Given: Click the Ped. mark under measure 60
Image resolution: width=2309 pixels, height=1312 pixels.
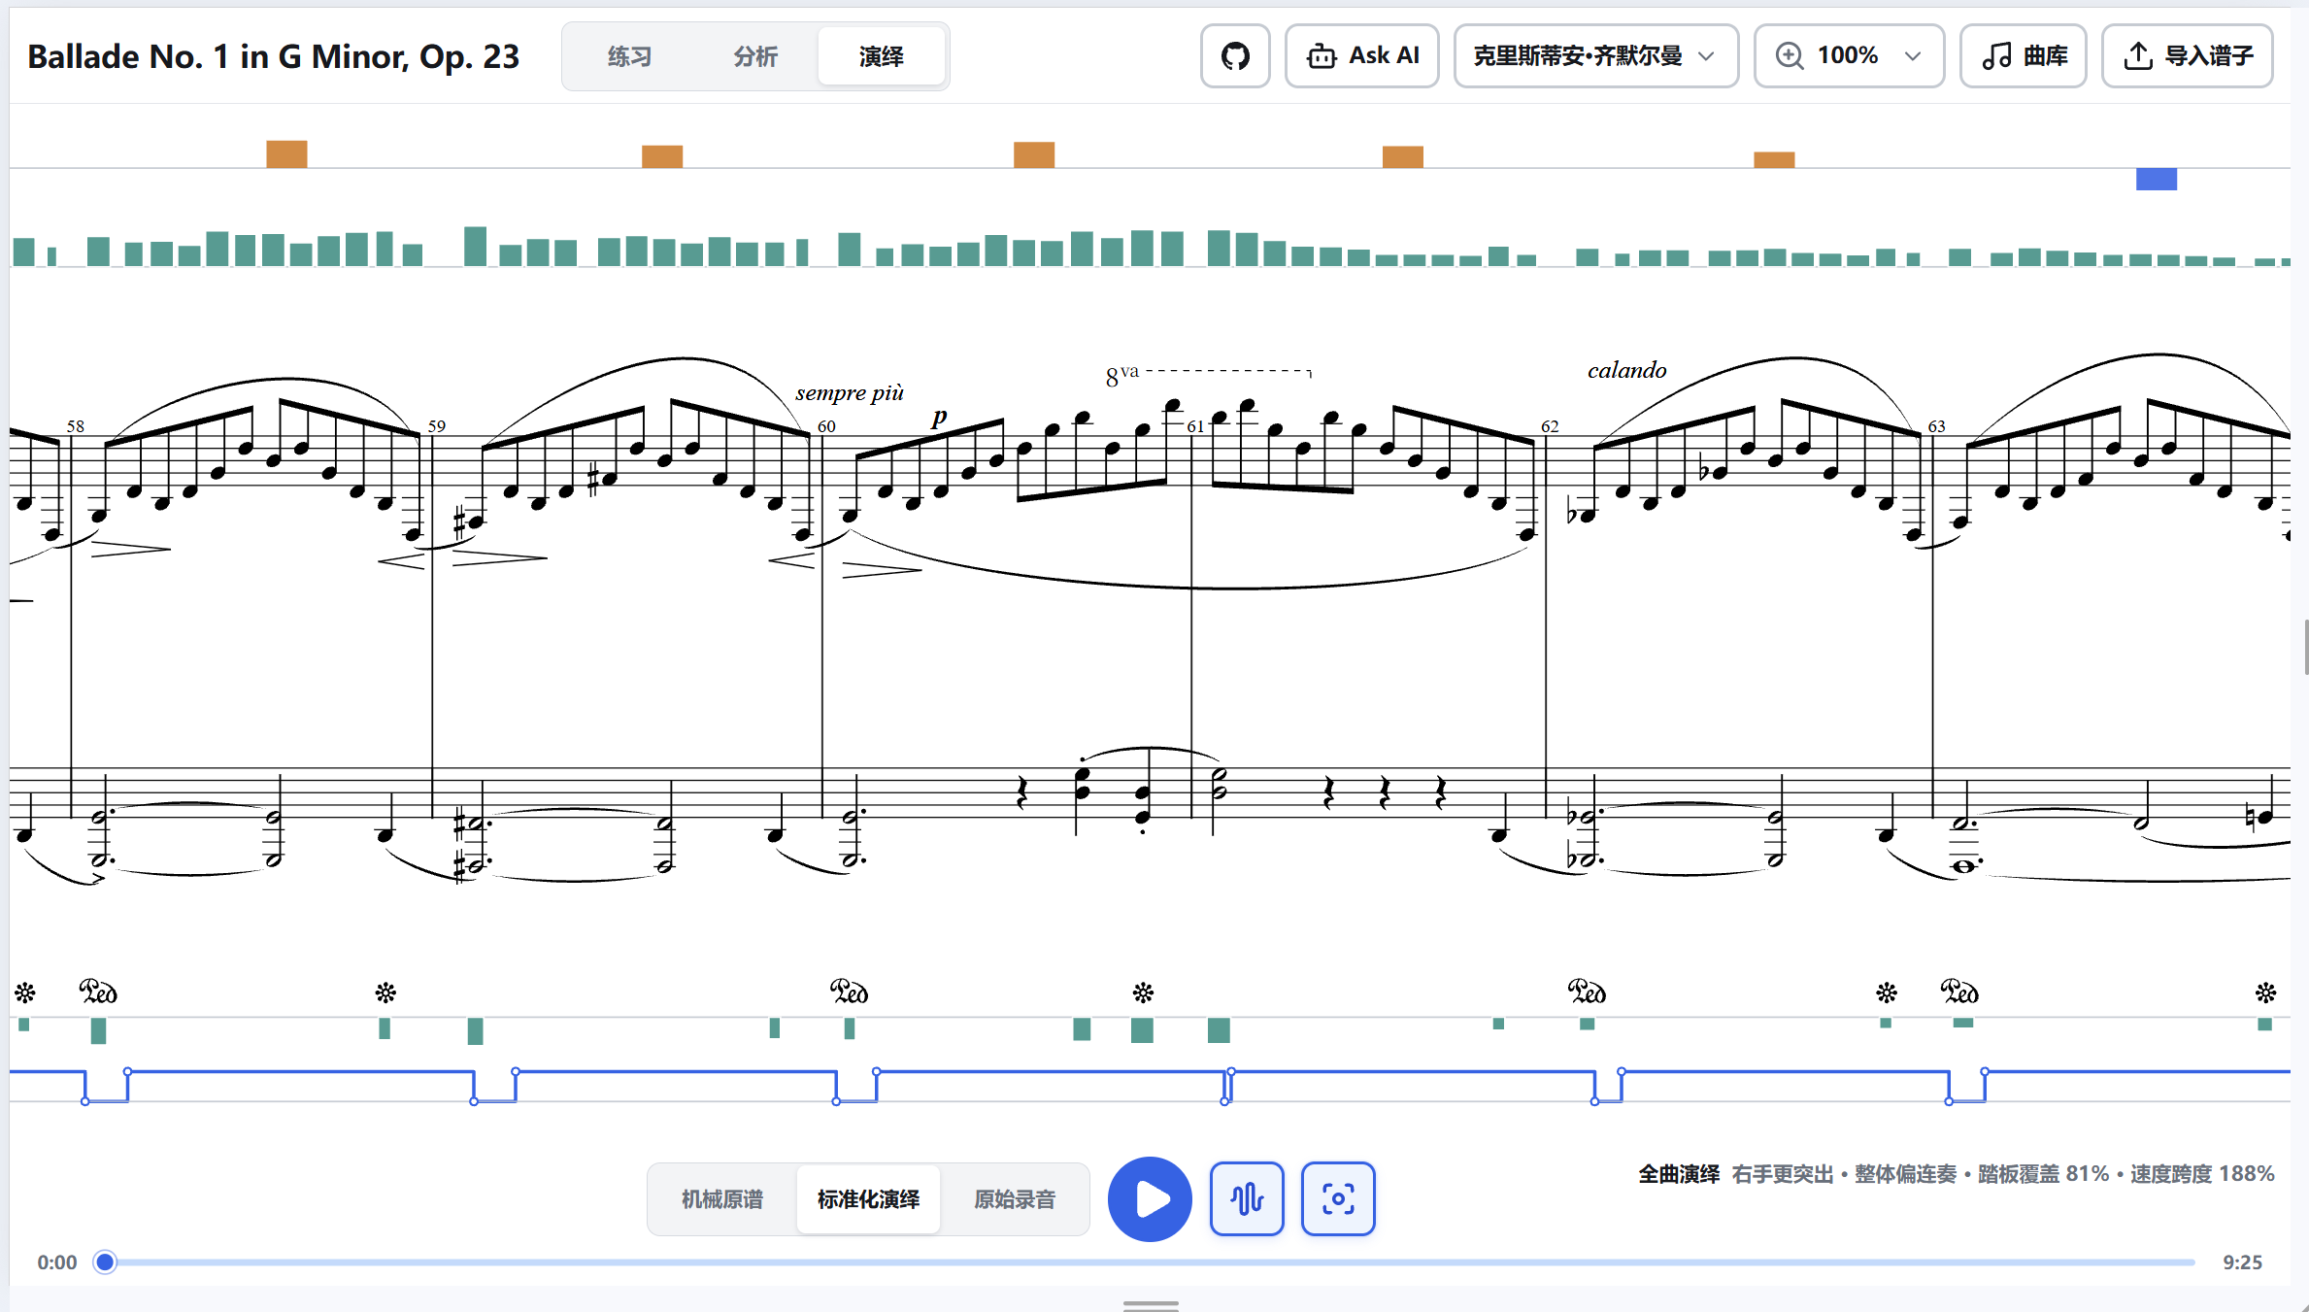Looking at the screenshot, I should coord(849,992).
